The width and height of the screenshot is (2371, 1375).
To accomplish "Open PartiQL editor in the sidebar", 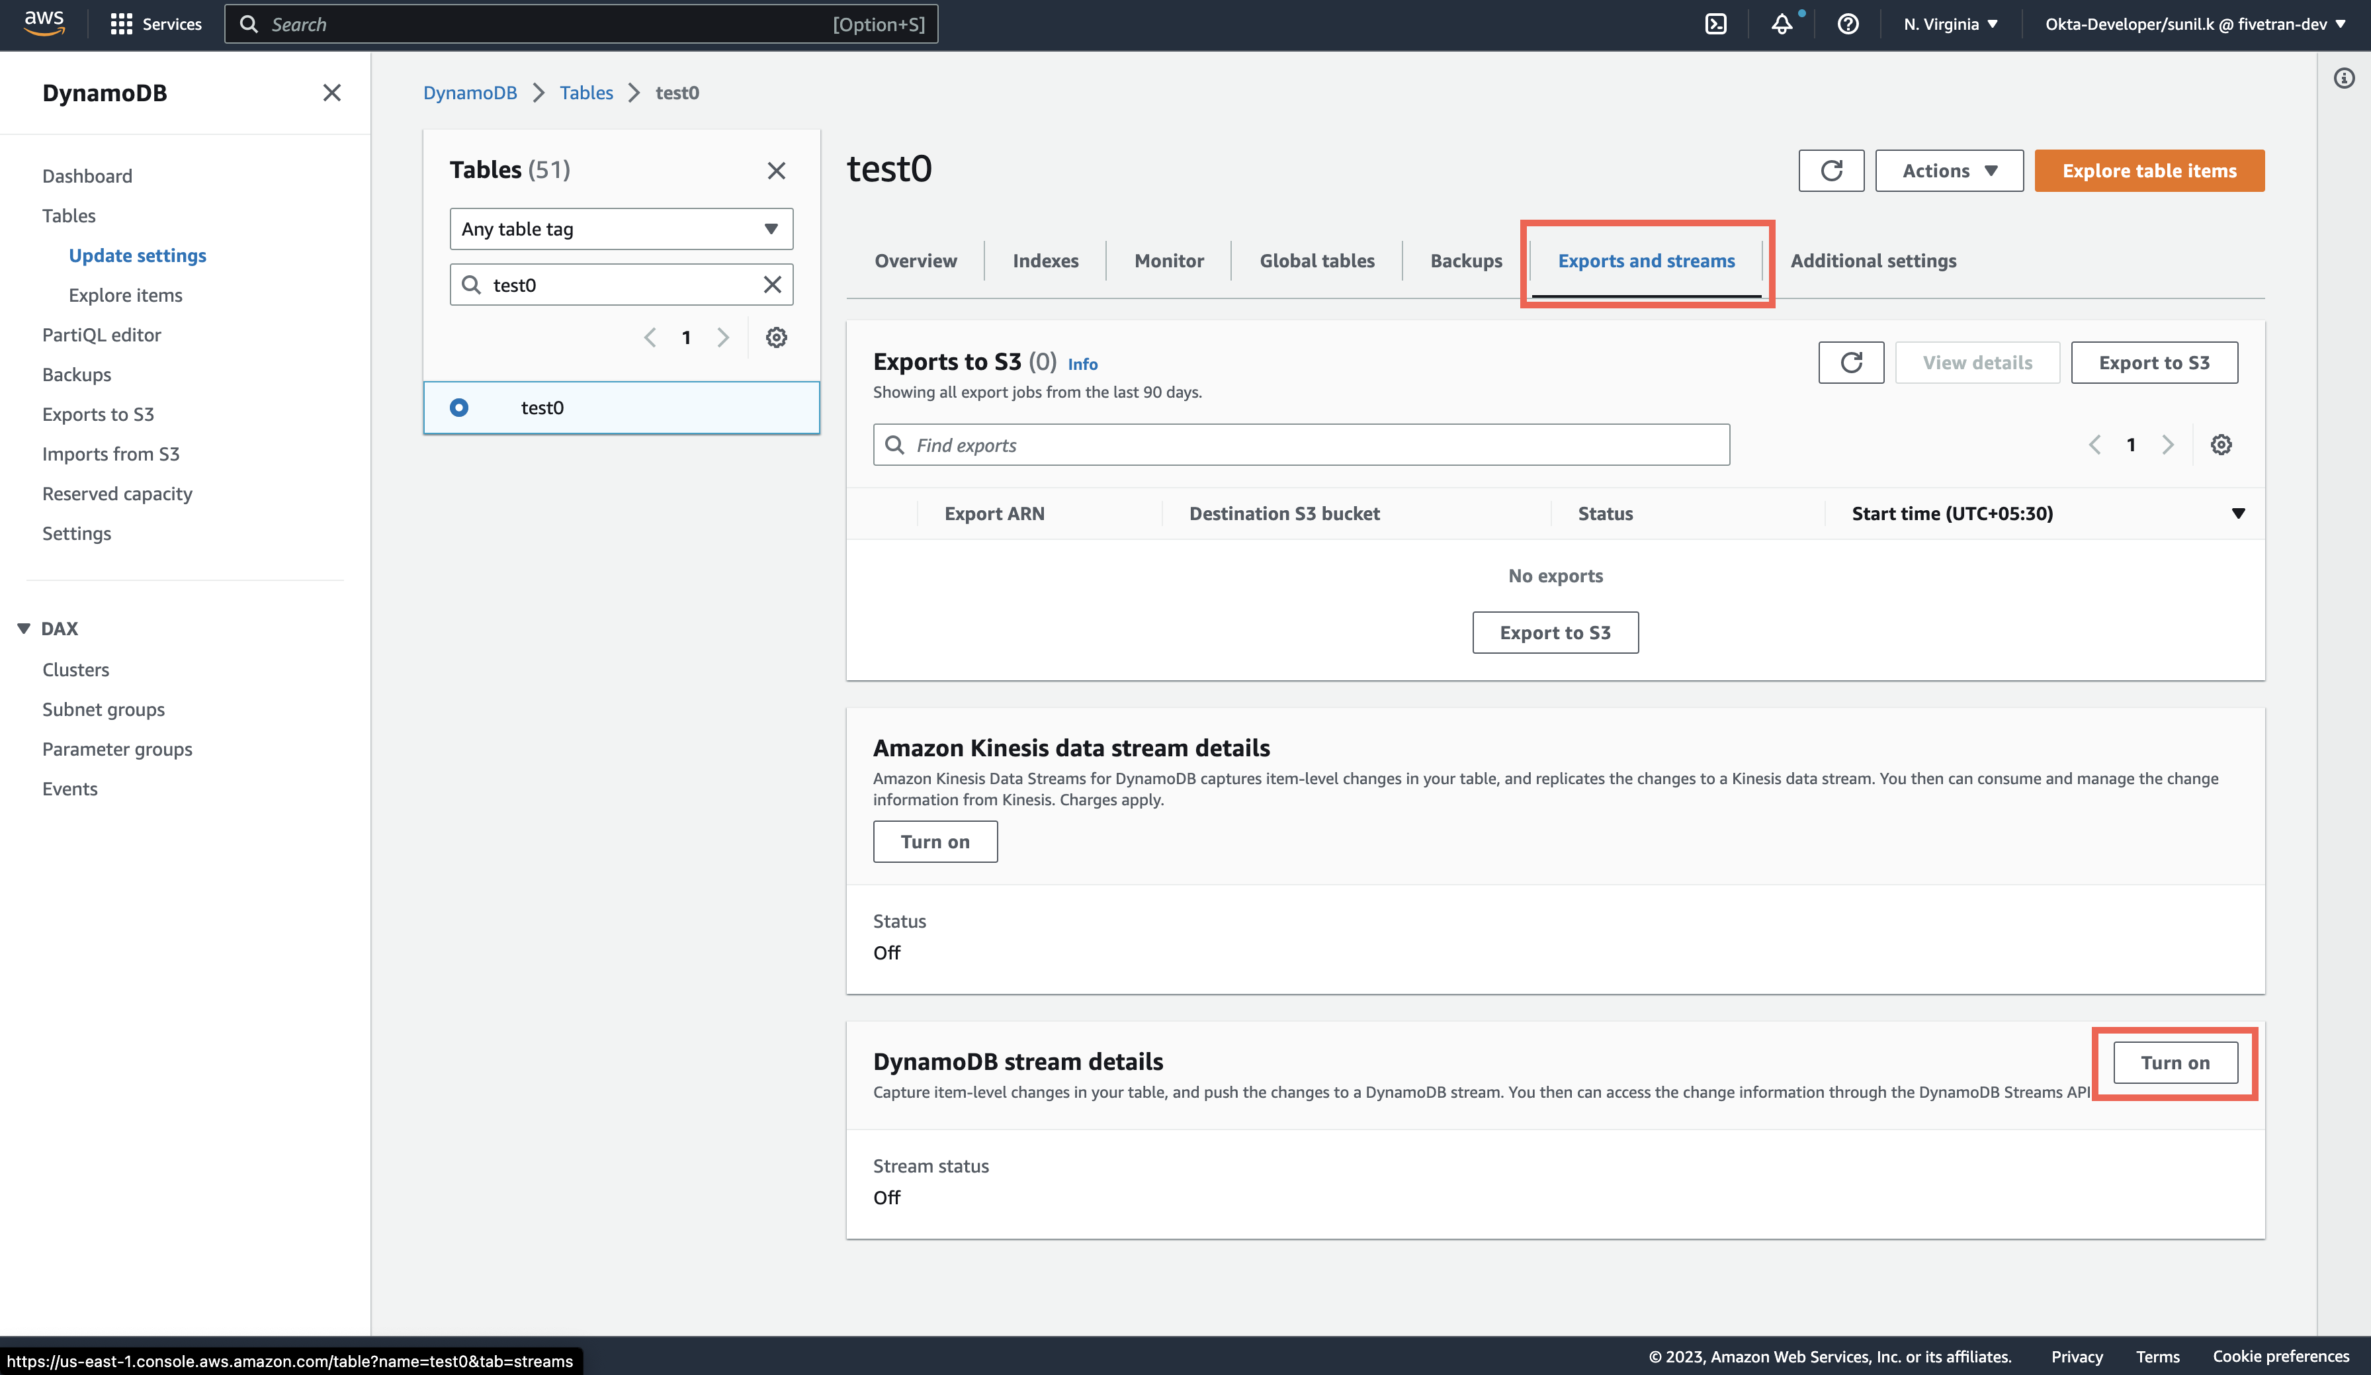I will (x=102, y=335).
